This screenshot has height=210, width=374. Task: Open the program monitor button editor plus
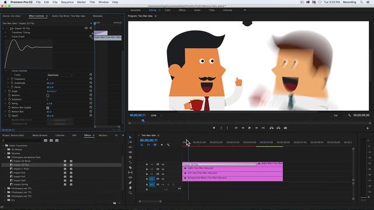click(x=368, y=128)
